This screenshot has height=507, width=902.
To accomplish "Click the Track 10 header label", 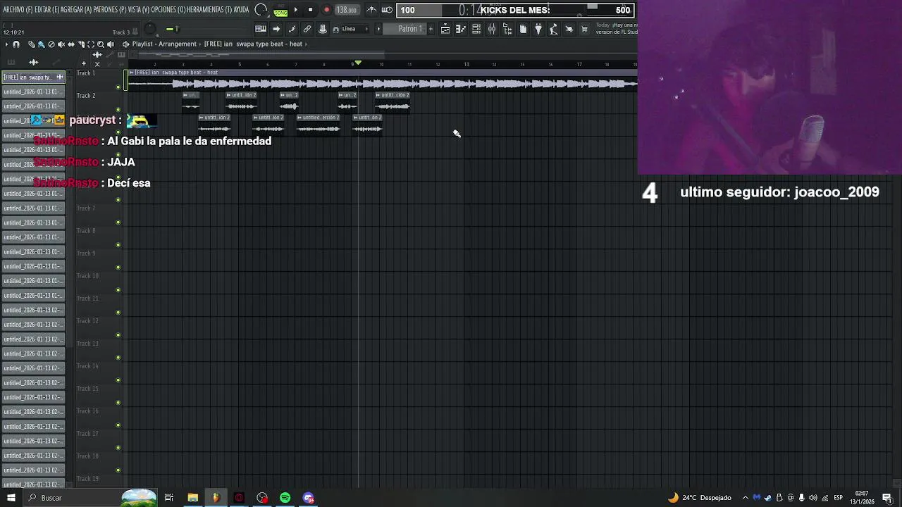I will tap(87, 276).
